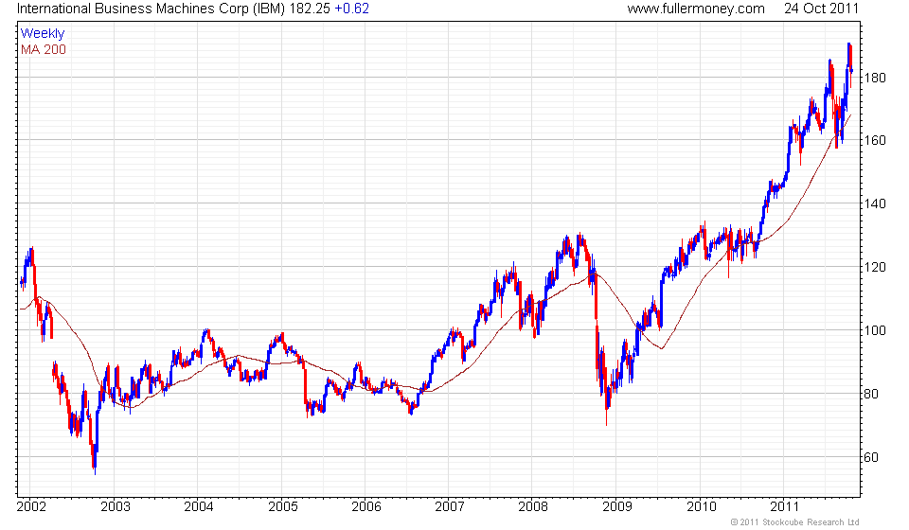Click the date 24 Oct 2011
Screen dimensions: 909x530
coord(821,9)
